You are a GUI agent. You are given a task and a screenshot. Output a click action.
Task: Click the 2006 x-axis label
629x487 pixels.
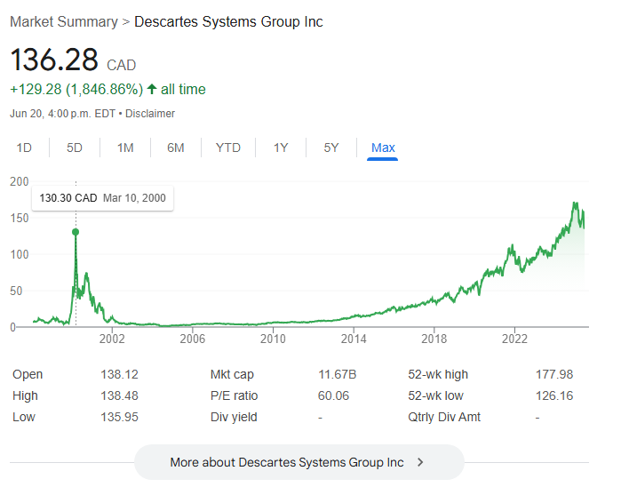pos(192,339)
